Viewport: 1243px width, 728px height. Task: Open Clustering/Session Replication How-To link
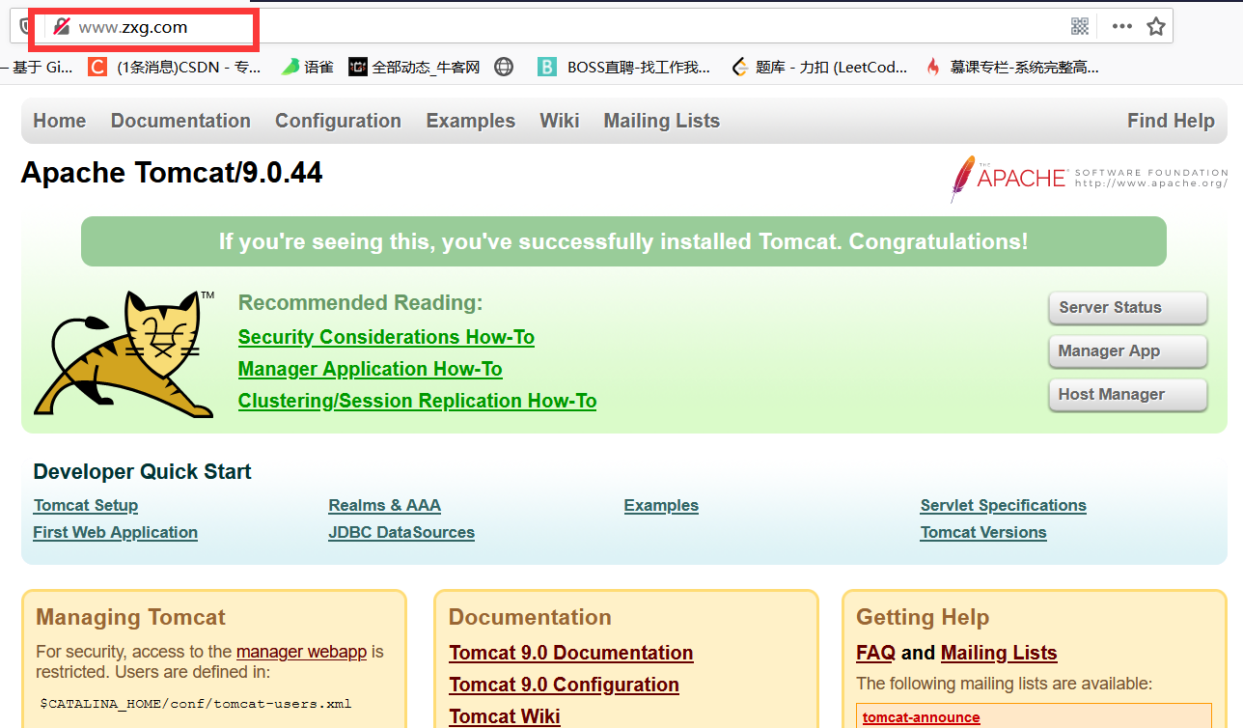[x=417, y=401]
